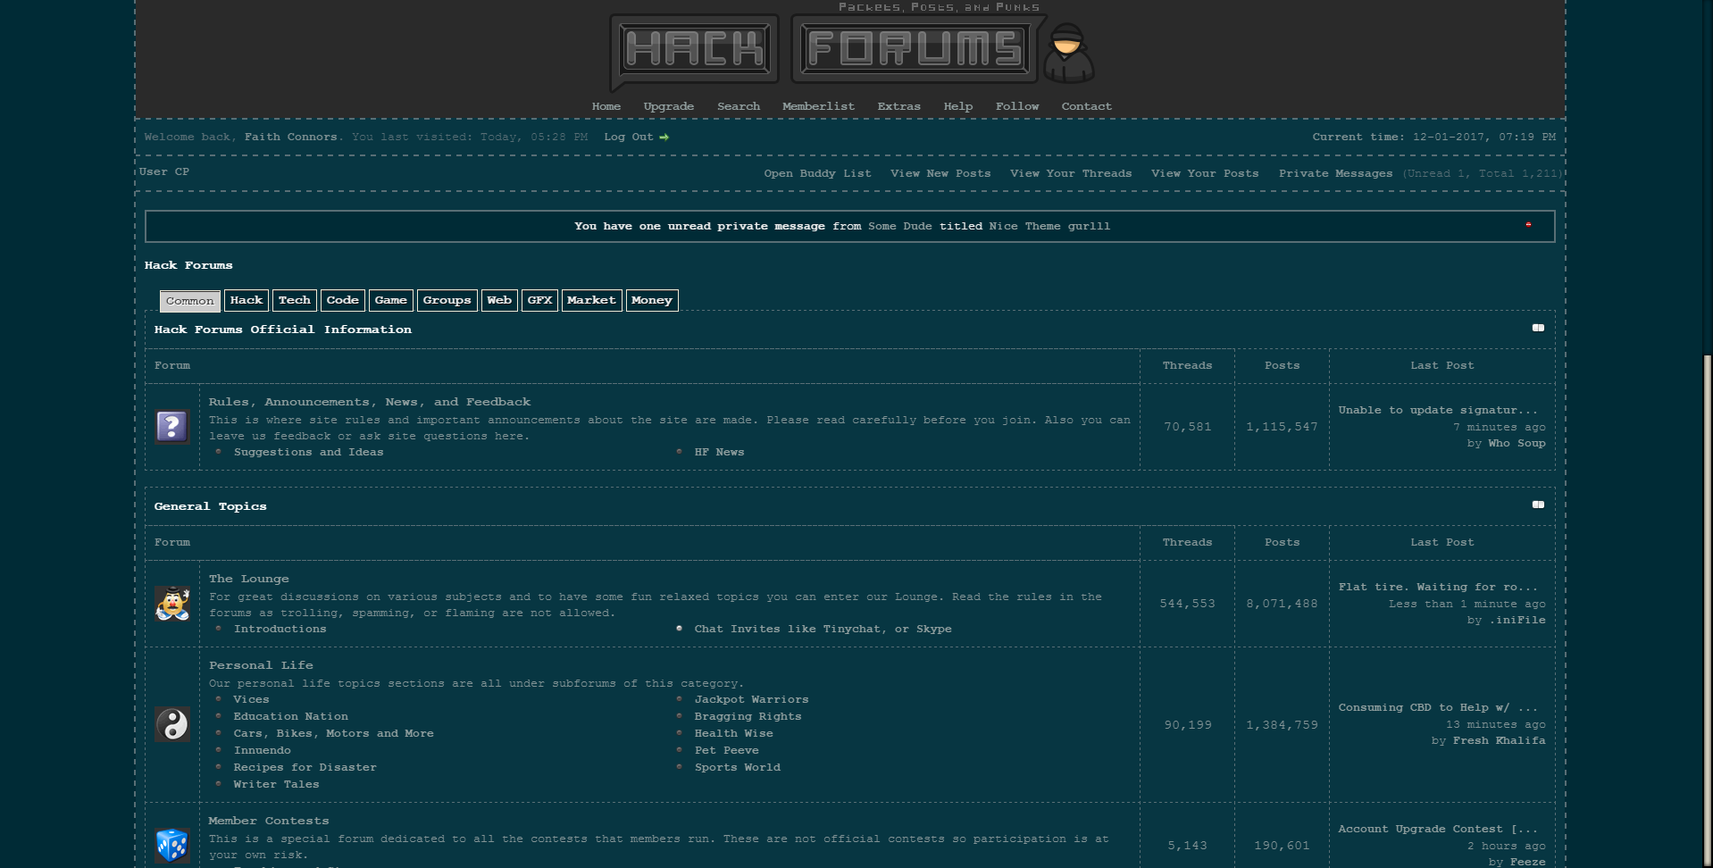The width and height of the screenshot is (1713, 868).
Task: Open the Recipes for Disaster subforum
Action: (305, 767)
